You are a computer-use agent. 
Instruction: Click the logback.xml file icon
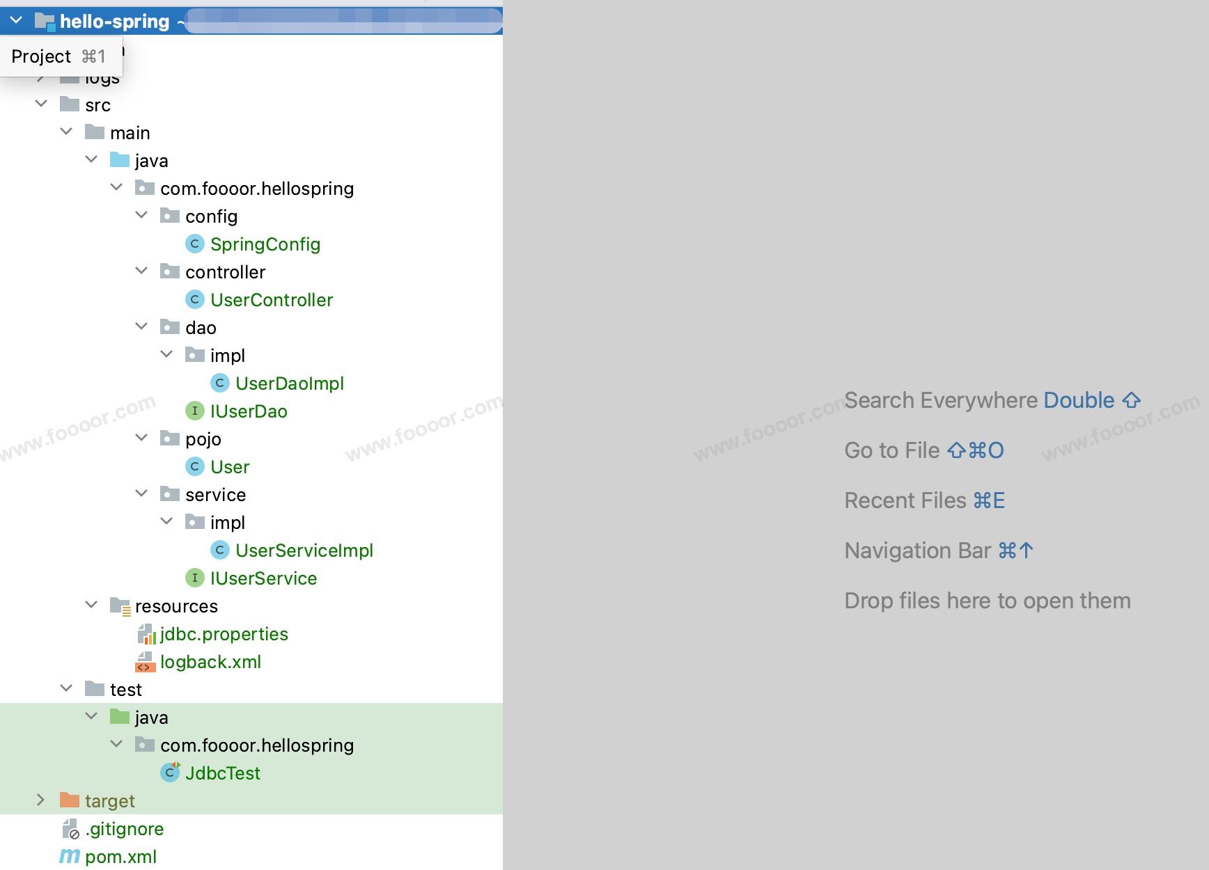(x=145, y=662)
